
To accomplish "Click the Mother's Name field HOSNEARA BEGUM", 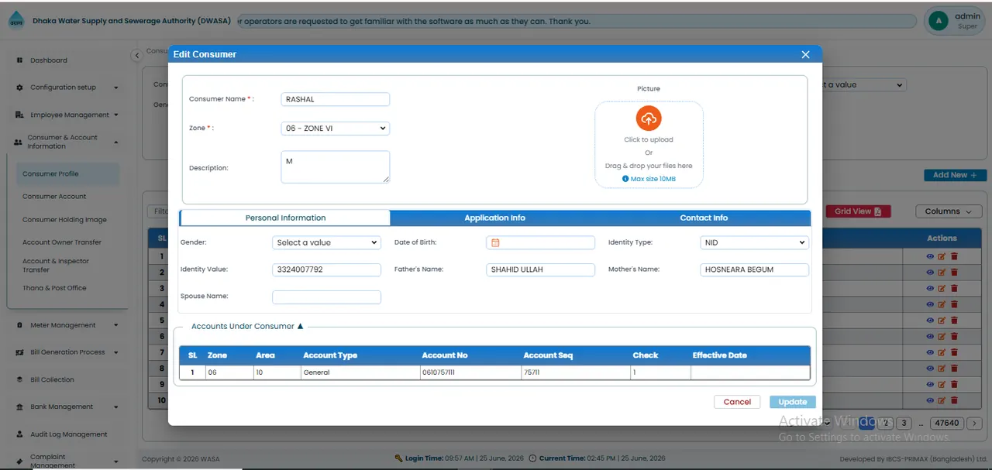I will click(754, 269).
